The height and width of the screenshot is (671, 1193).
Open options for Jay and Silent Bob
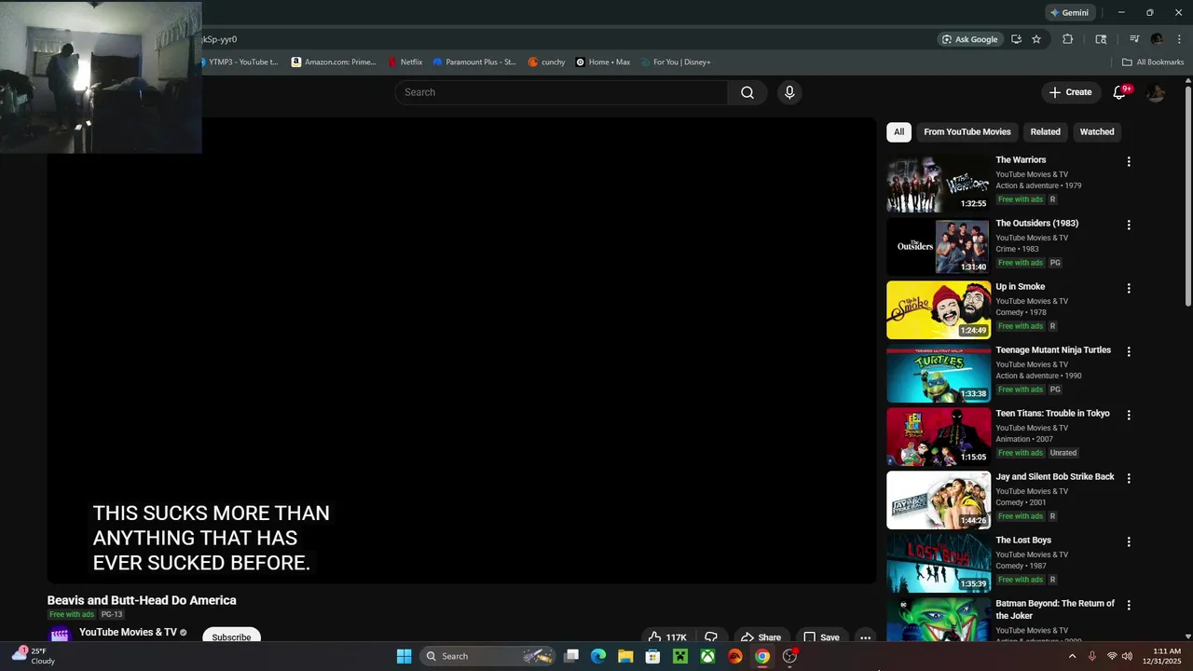(1129, 478)
